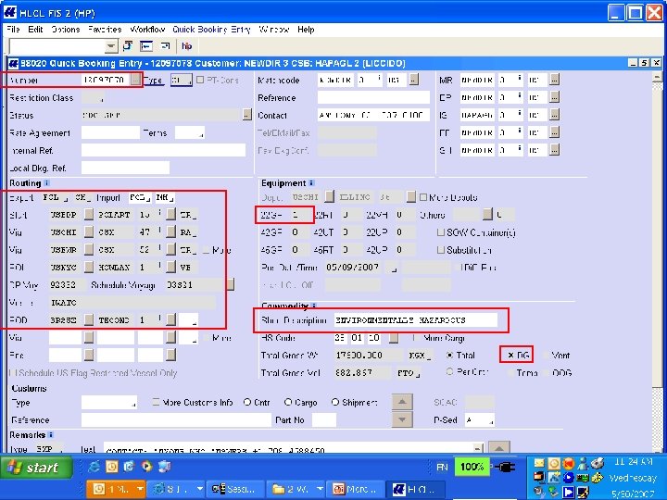This screenshot has height=500, width=667.
Task: Open Import FCL dropdown
Action: 147,198
